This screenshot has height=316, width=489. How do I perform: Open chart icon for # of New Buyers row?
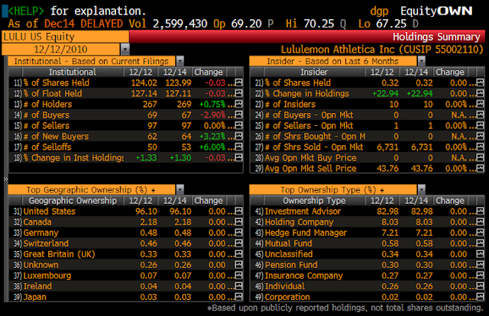pyautogui.click(x=238, y=136)
